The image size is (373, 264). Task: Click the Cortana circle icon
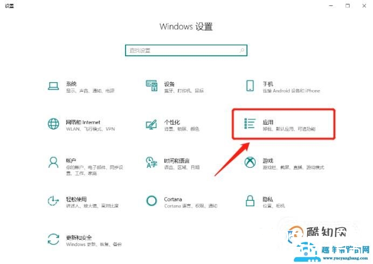(151, 201)
